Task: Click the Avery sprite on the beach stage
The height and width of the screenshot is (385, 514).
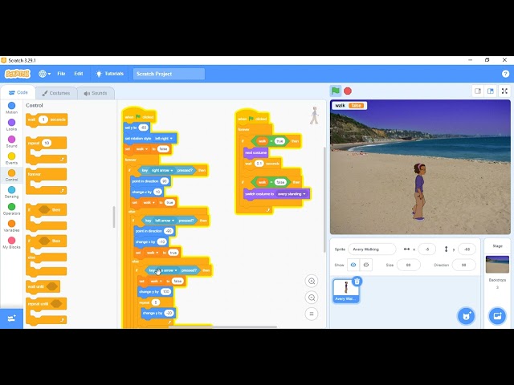Action: click(x=418, y=192)
